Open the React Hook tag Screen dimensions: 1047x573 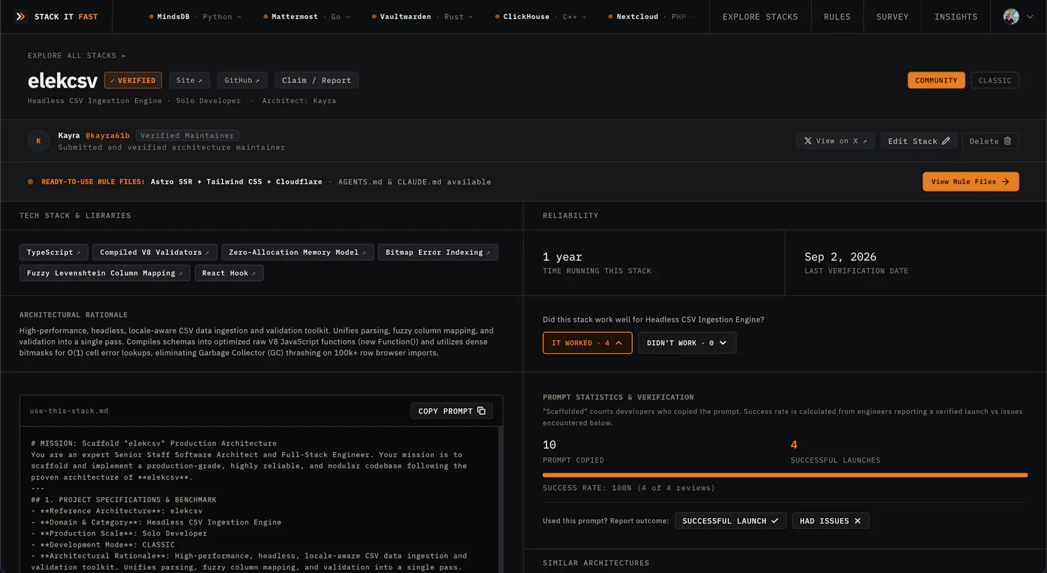(229, 273)
